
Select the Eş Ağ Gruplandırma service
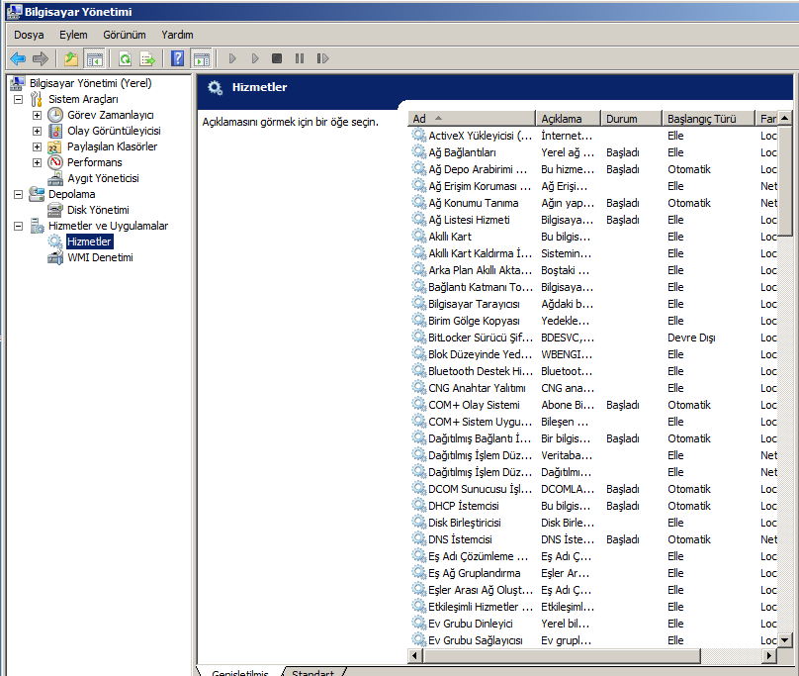pyautogui.click(x=593, y=573)
